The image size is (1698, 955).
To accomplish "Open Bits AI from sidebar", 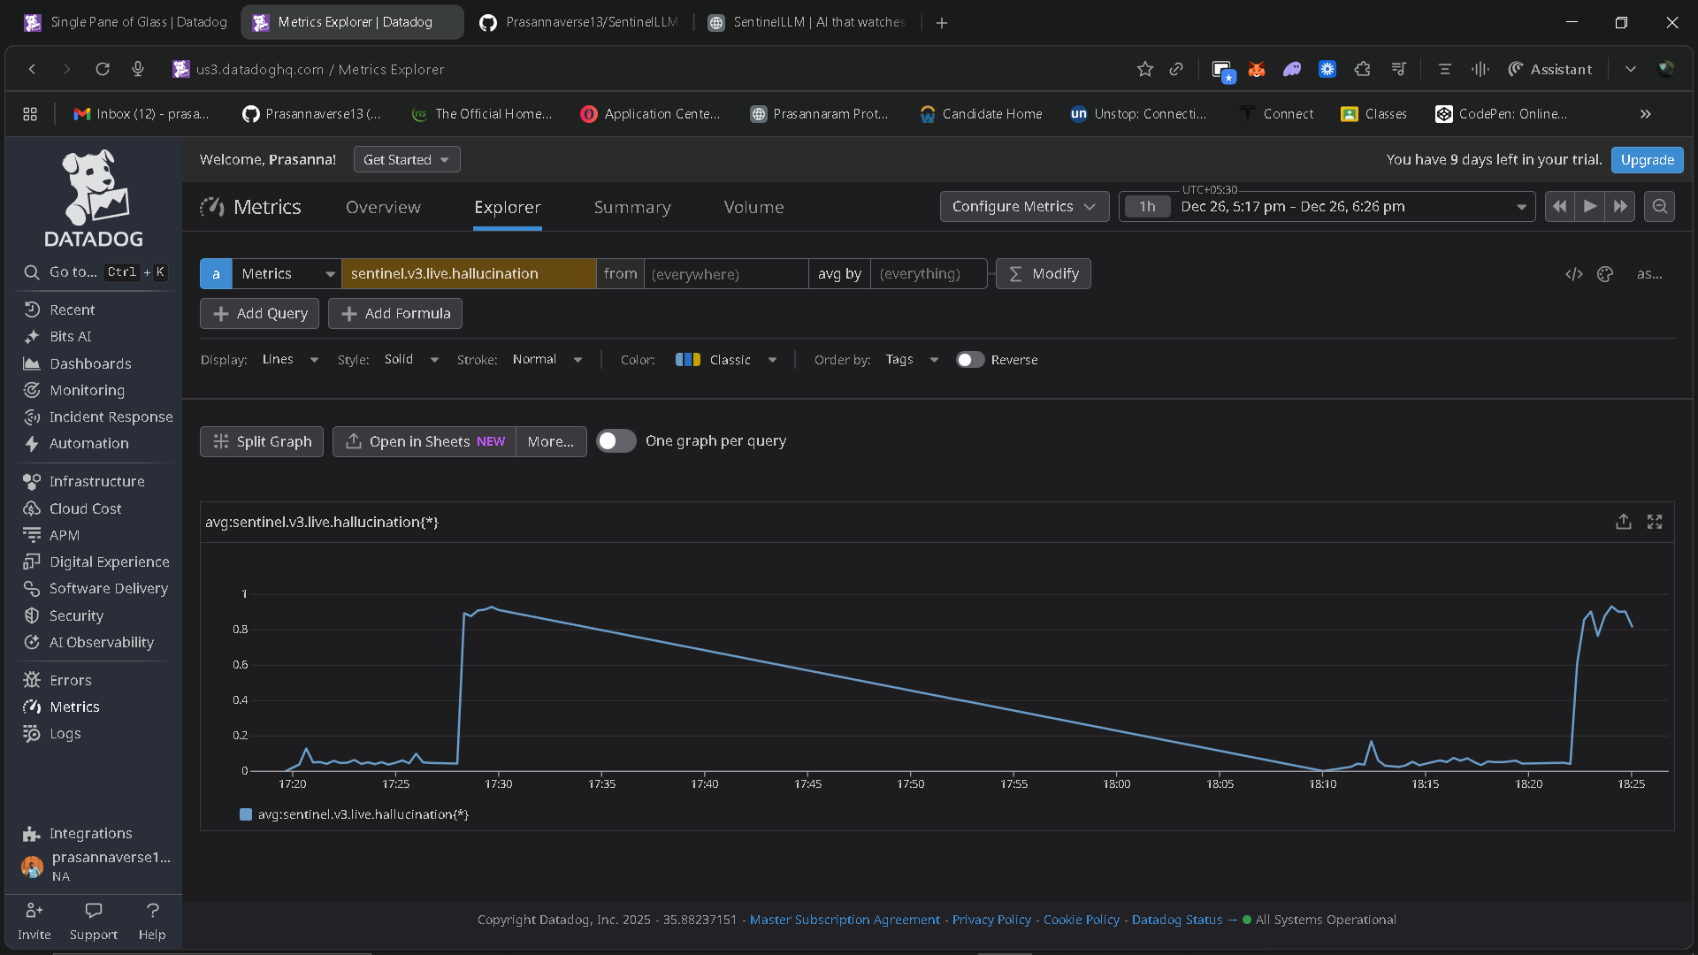I will pyautogui.click(x=70, y=336).
